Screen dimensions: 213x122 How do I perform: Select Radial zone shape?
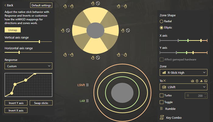(162, 21)
